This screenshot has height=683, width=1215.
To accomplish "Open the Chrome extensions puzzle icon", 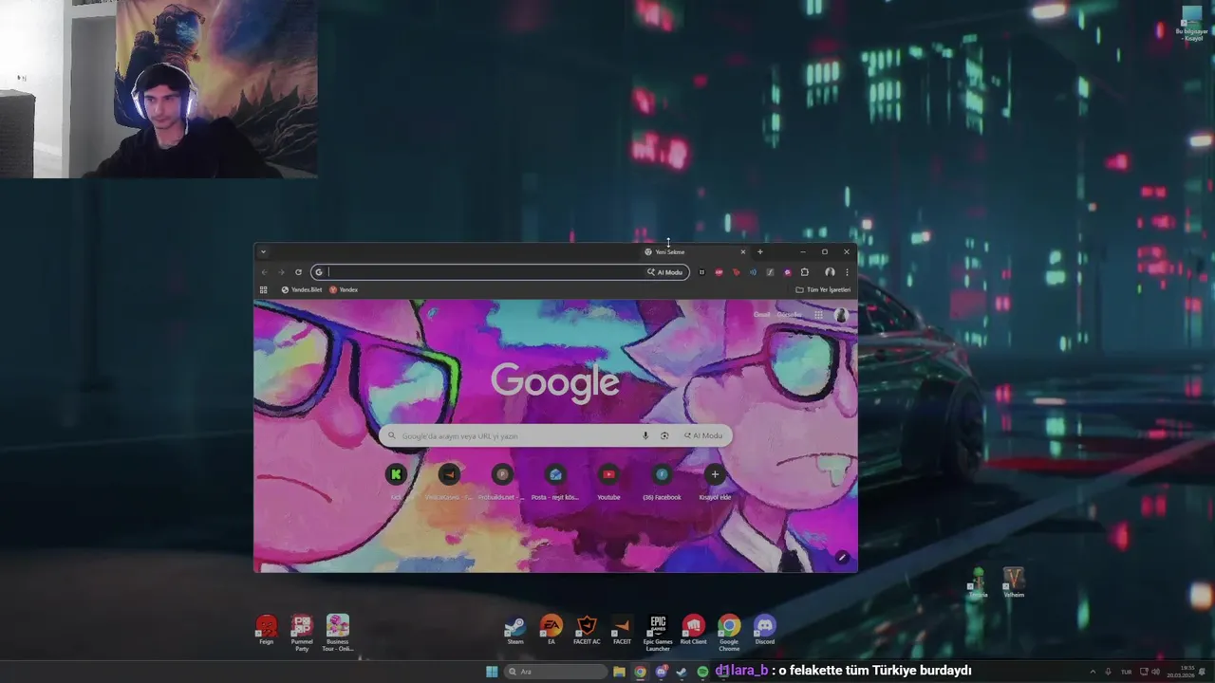I will [x=805, y=272].
